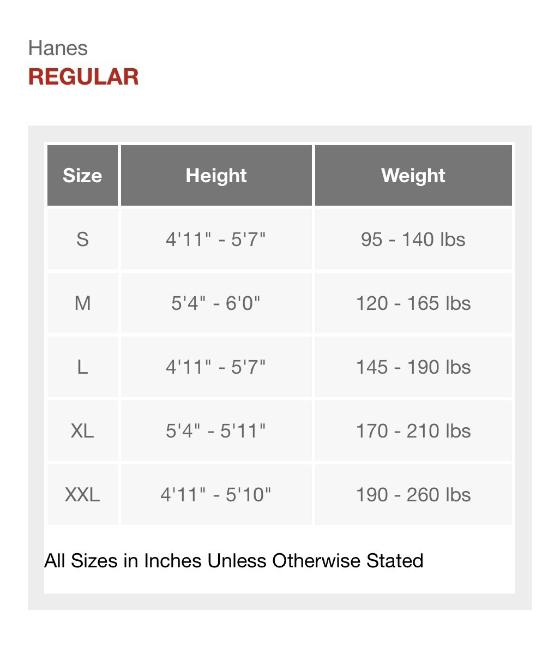
Task: Click height cell in the S row
Action: pyautogui.click(x=216, y=239)
